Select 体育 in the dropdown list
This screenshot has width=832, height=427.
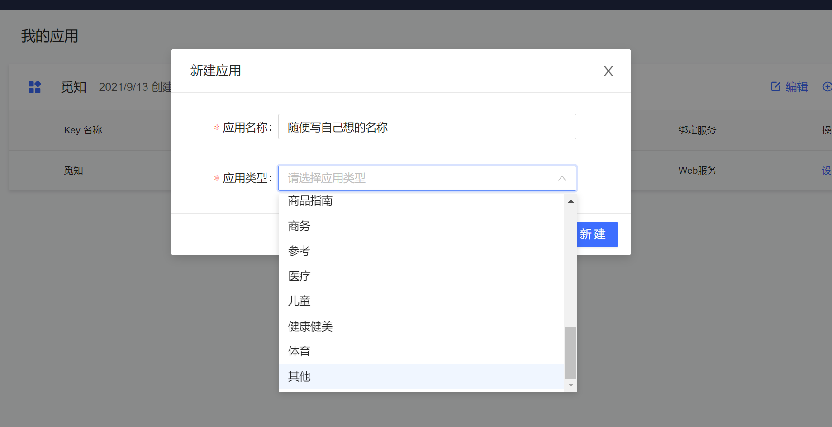[299, 351]
